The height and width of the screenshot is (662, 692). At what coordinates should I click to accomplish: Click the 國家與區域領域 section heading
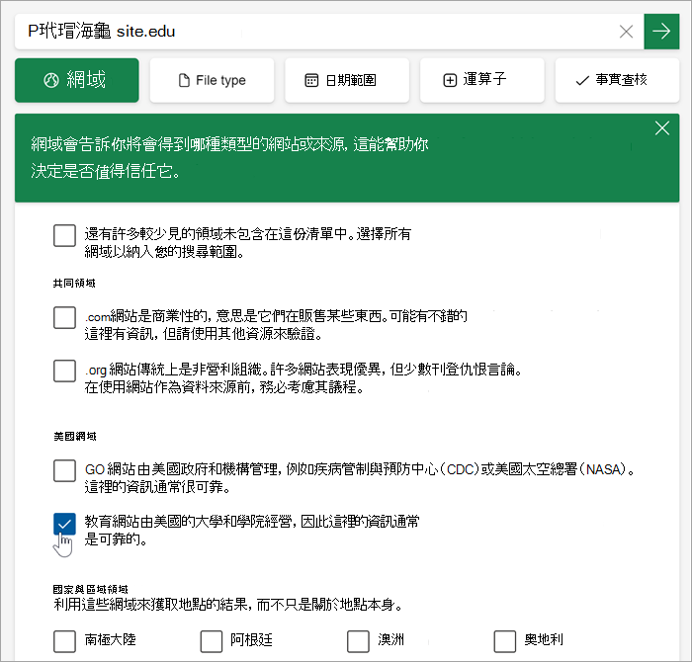(91, 589)
